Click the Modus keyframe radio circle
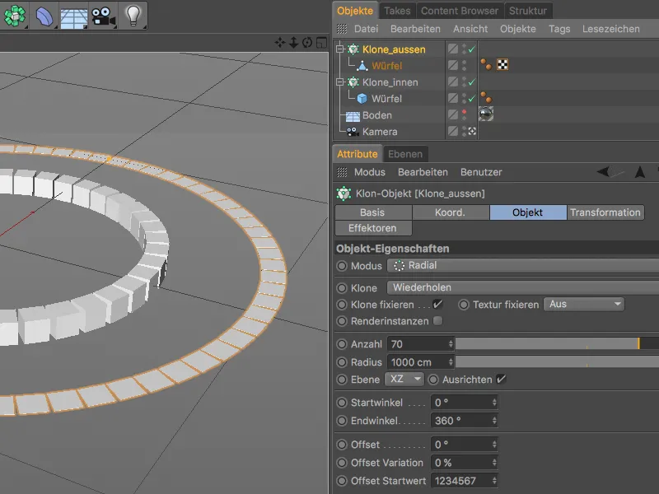The image size is (659, 494). coord(342,266)
